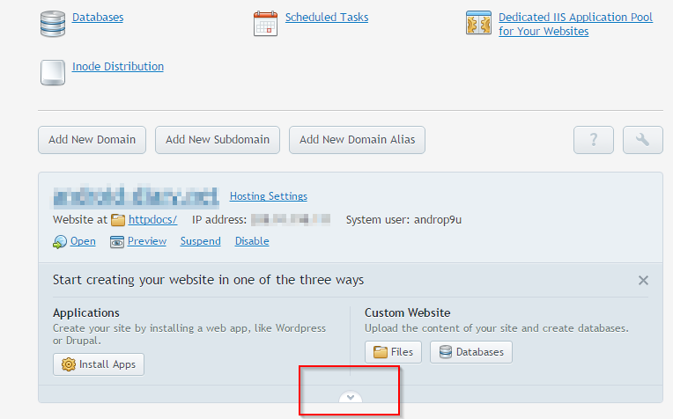Click the Files button under Custom Website
Image resolution: width=673 pixels, height=419 pixels.
coord(394,352)
